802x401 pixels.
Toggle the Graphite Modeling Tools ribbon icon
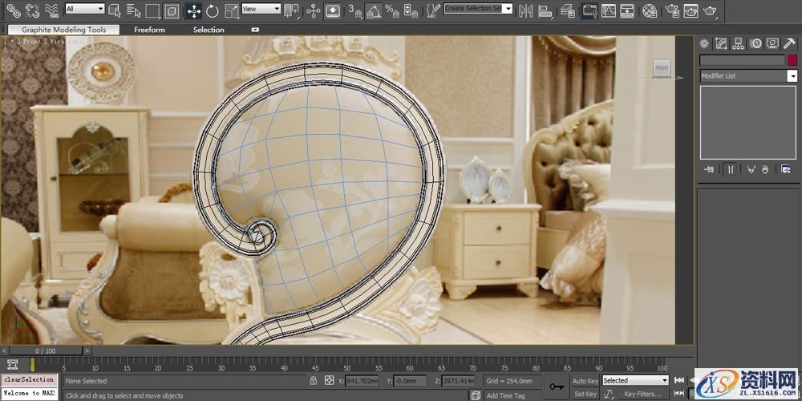pyautogui.click(x=589, y=10)
